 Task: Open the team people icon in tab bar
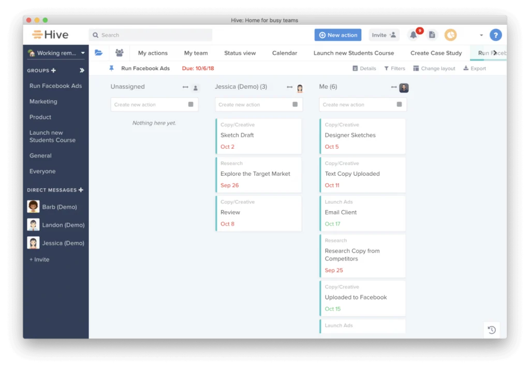tap(119, 53)
